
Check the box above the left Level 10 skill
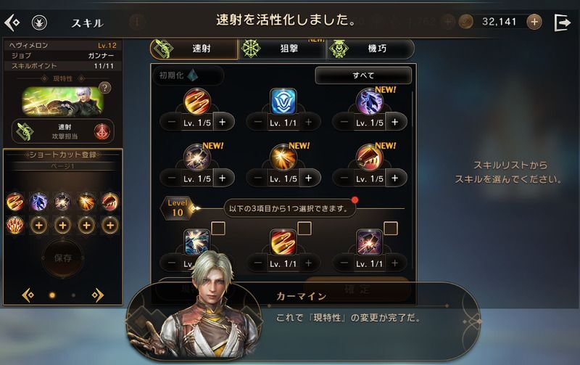[218, 229]
